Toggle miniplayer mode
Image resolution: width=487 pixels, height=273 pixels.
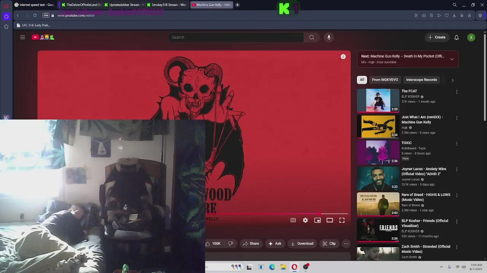tap(318, 220)
